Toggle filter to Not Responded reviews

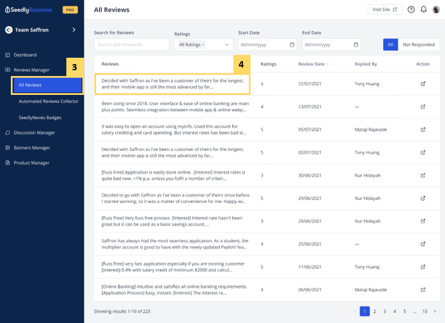[x=418, y=45]
